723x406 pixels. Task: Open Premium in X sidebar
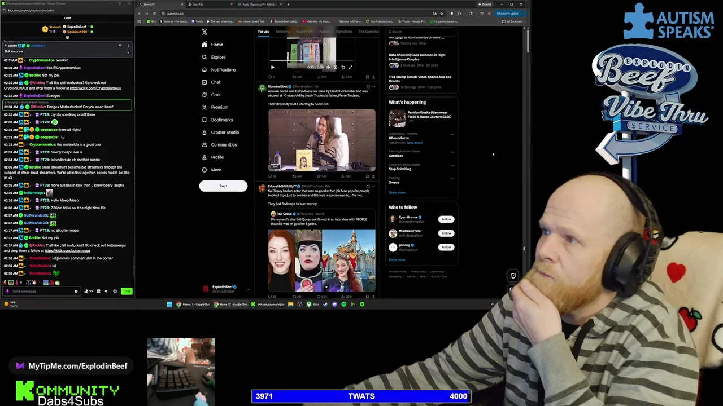pyautogui.click(x=215, y=107)
